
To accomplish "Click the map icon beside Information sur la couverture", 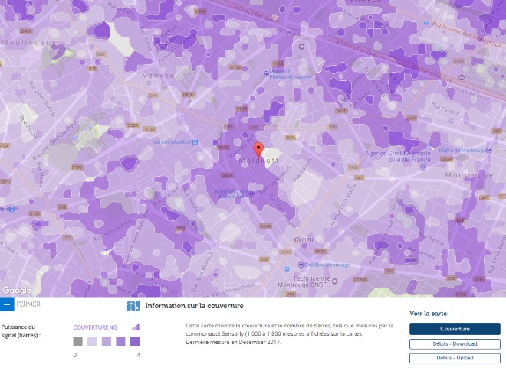I will (x=133, y=306).
